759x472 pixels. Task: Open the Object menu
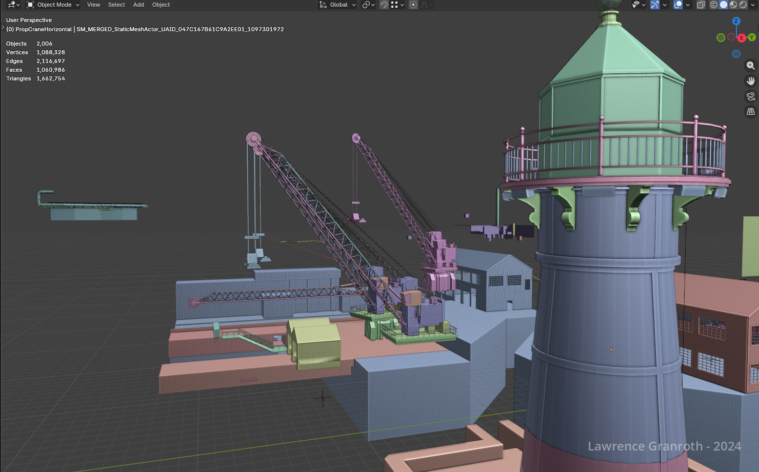point(161,5)
